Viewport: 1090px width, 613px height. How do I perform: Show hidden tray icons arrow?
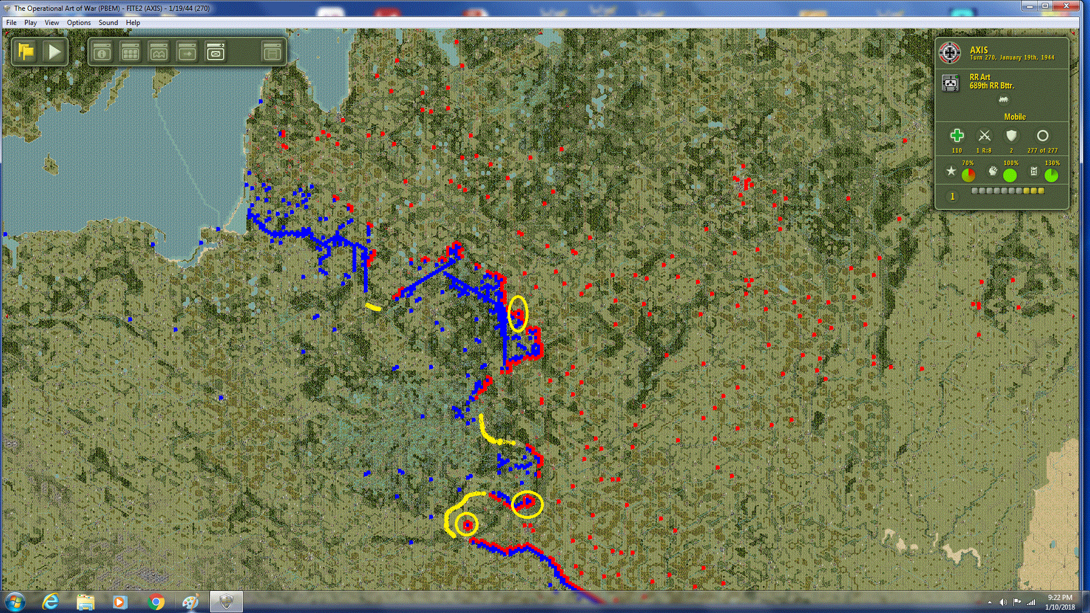[990, 602]
